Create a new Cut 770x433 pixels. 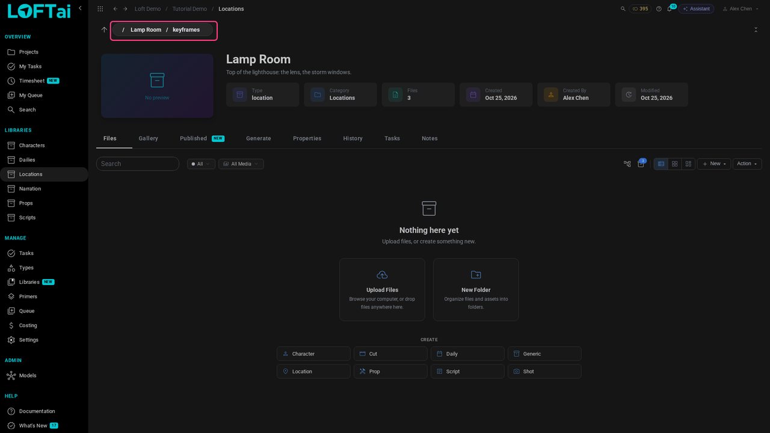coord(390,354)
